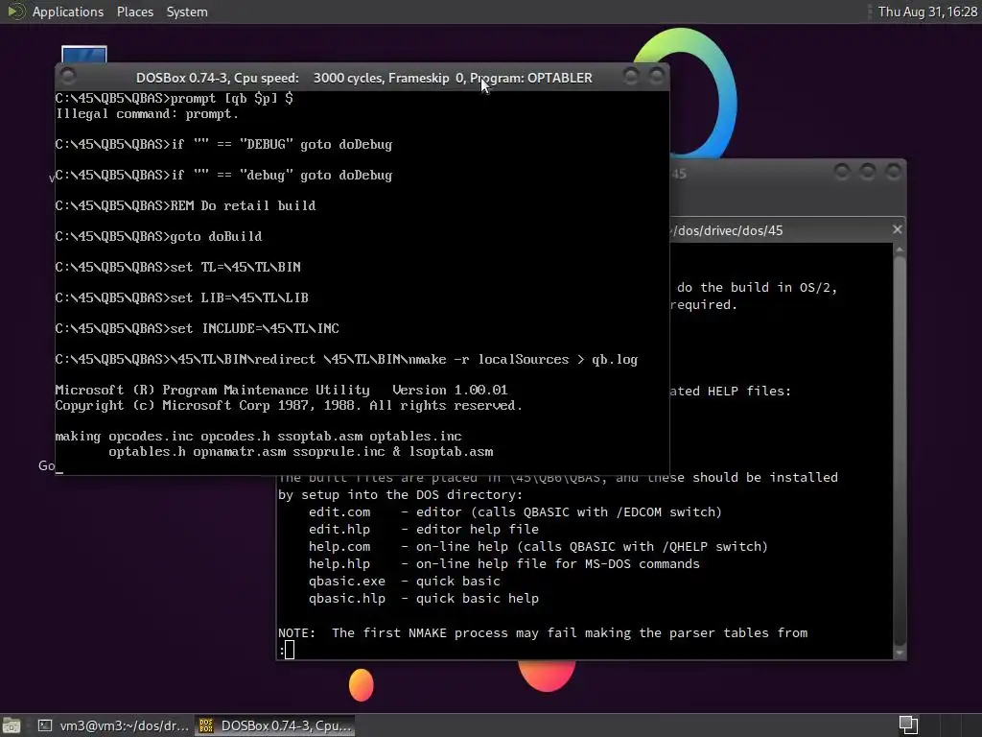Minimize the DOSBox window
The width and height of the screenshot is (982, 737).
pyautogui.click(x=631, y=77)
